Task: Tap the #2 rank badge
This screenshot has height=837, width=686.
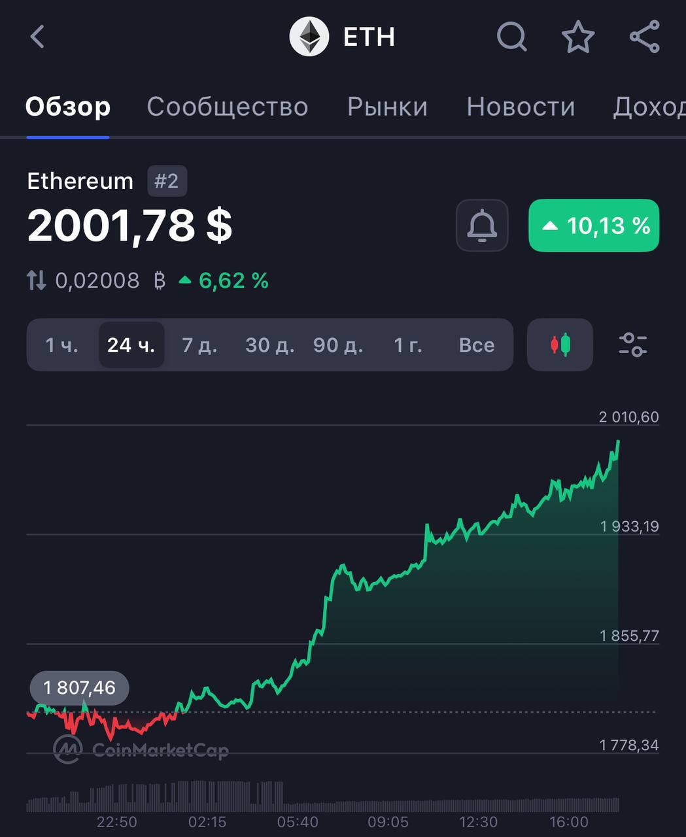Action: (x=167, y=181)
